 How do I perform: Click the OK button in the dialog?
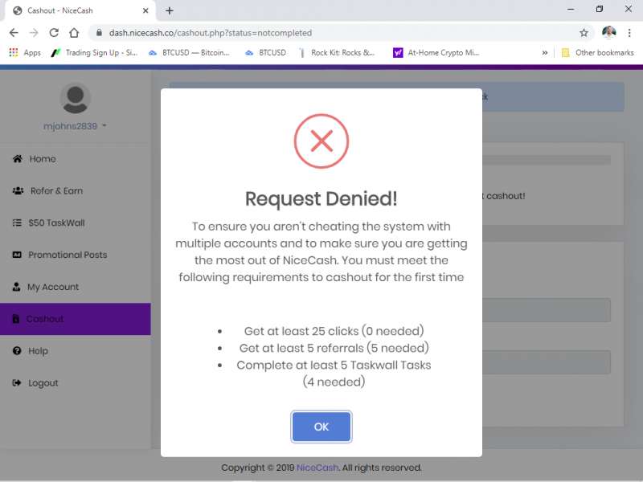pyautogui.click(x=321, y=427)
